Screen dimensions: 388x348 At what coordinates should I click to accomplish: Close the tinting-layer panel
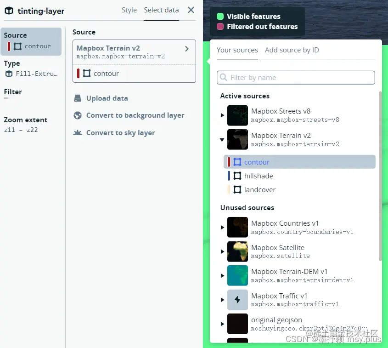191,10
